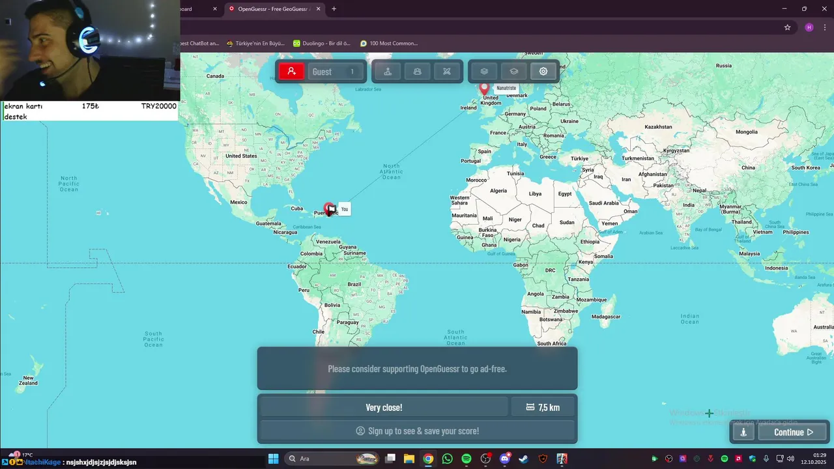Click the Madagascar label on the map
This screenshot has height=469, width=834.
606,317
